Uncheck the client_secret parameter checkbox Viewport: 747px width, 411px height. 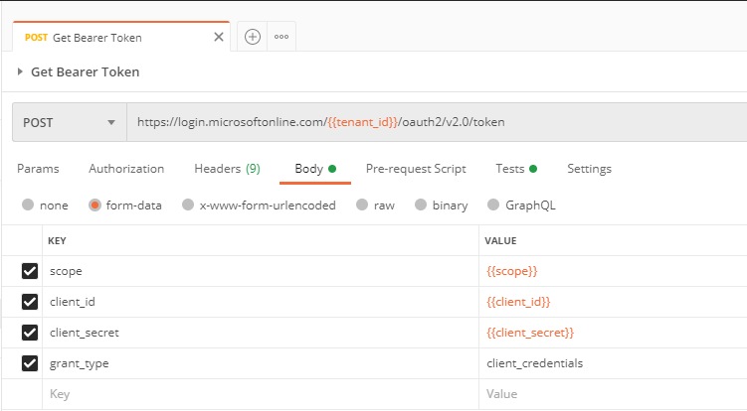point(30,333)
